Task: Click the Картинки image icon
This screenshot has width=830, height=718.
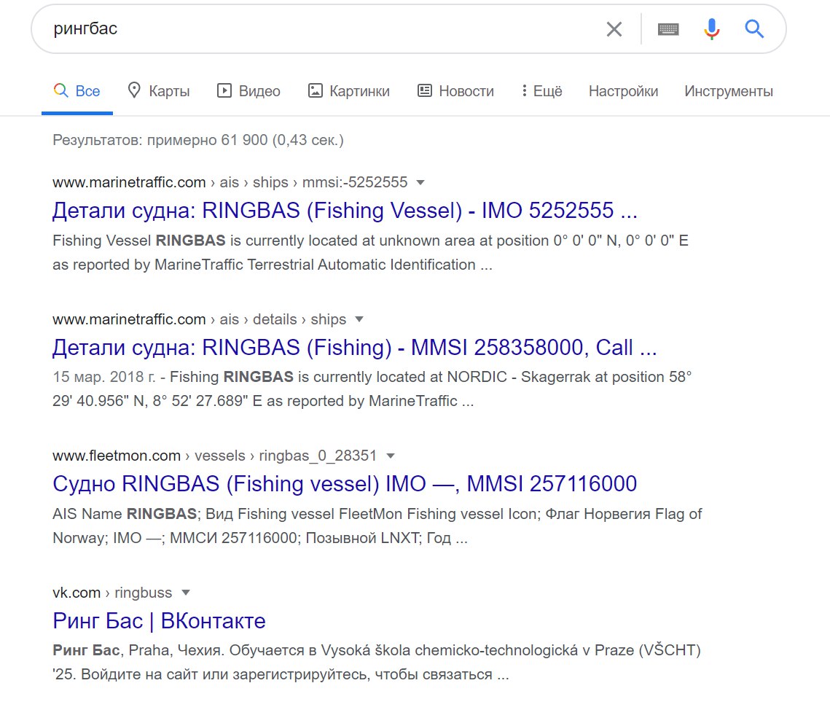Action: pyautogui.click(x=316, y=91)
